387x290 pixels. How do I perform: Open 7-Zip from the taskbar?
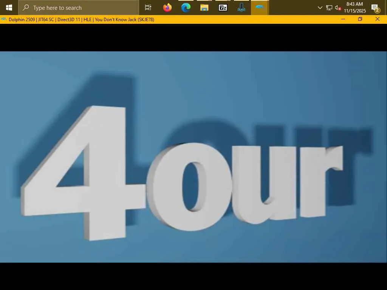coord(223,8)
